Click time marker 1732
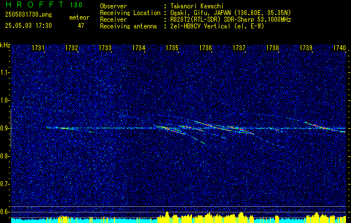This screenshot has height=223, width=351. (71, 47)
